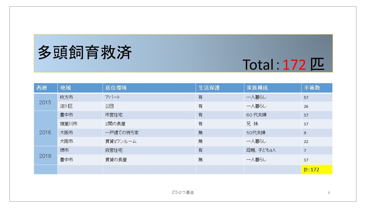
Task: Click the slide title 多頭飼育救済
Action: pos(85,53)
